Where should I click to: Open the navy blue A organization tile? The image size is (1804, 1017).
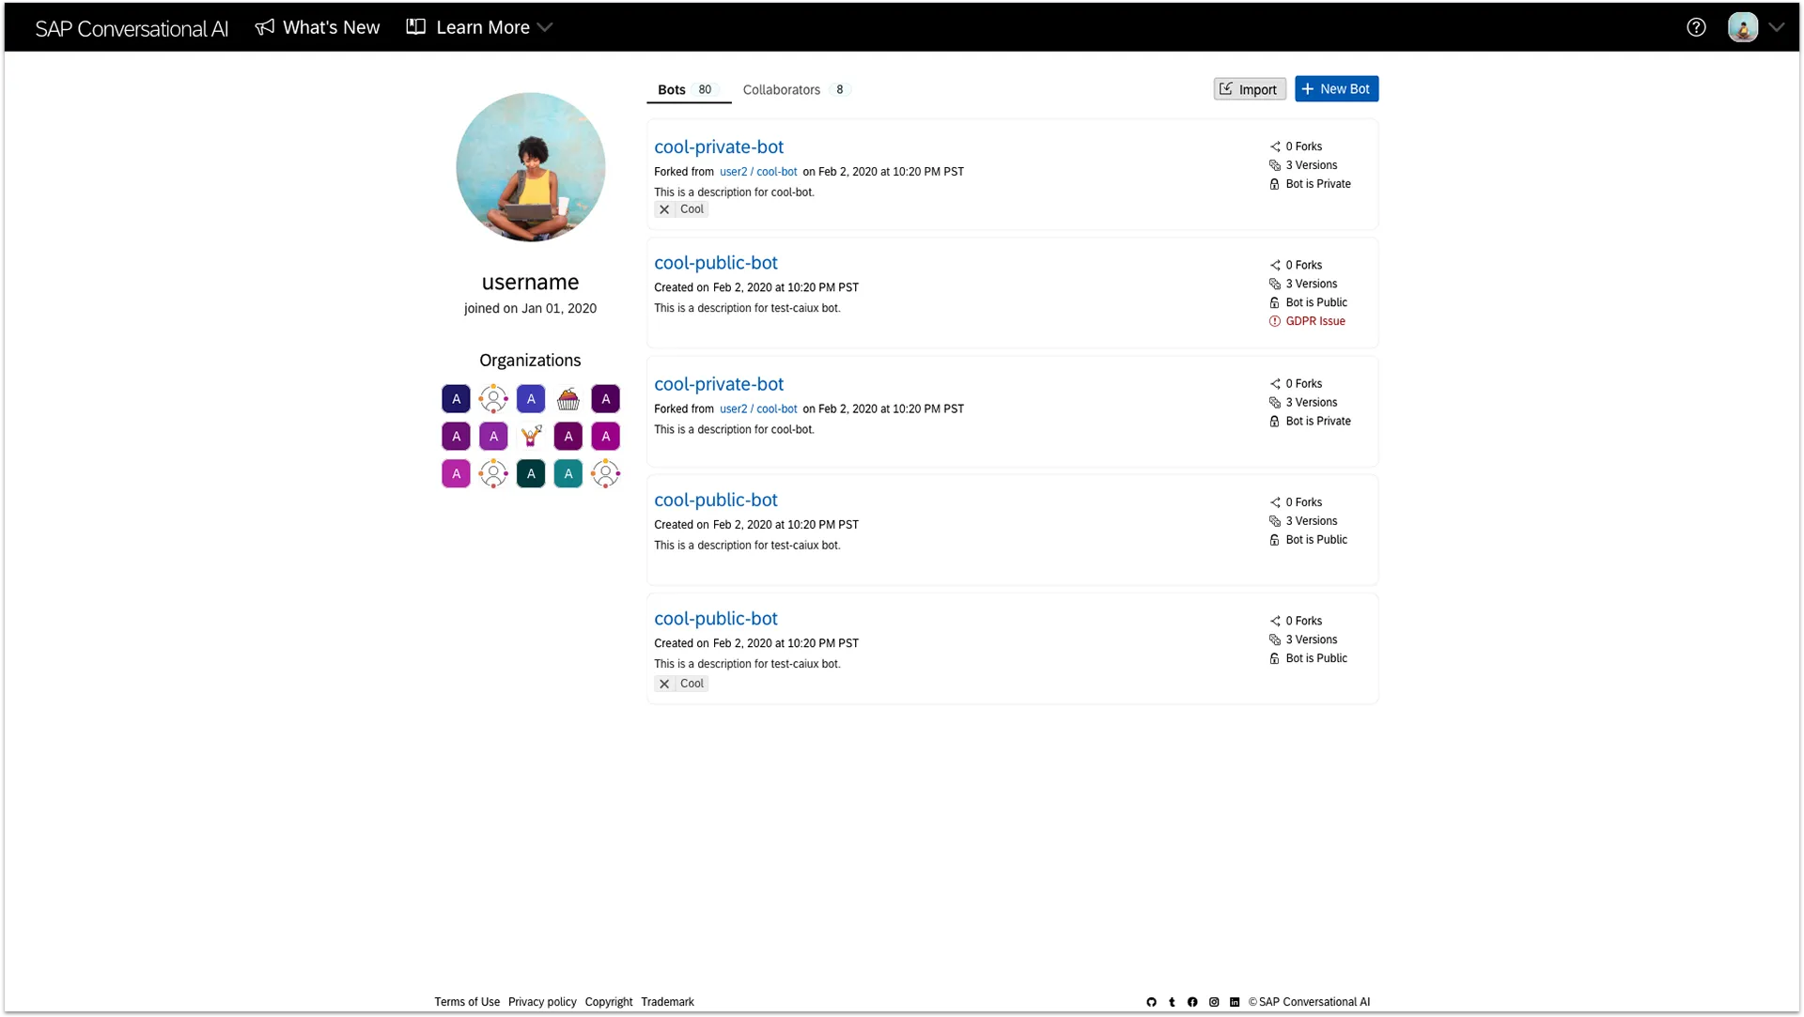[456, 398]
